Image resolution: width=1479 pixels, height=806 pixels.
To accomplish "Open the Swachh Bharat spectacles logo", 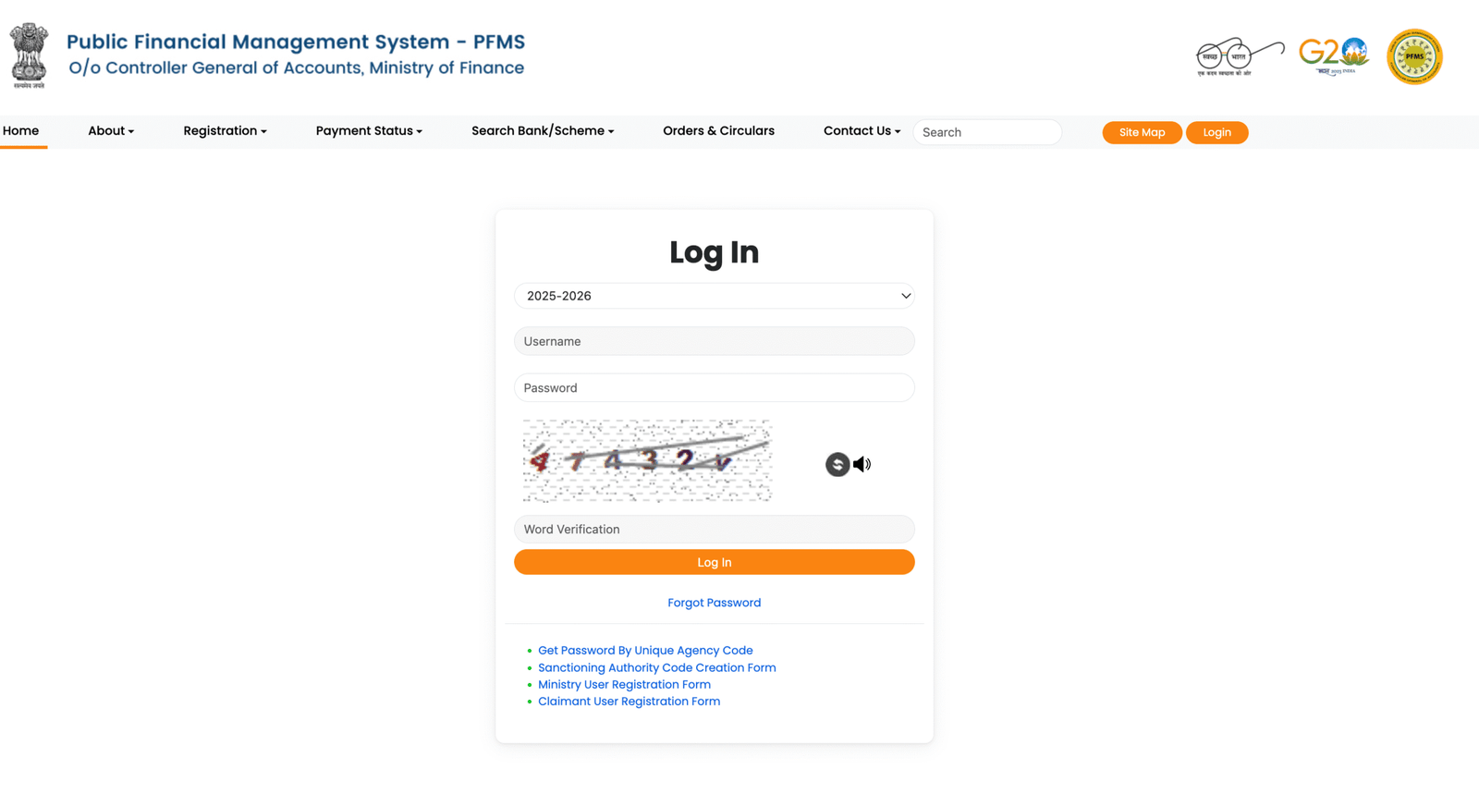I will click(1240, 57).
